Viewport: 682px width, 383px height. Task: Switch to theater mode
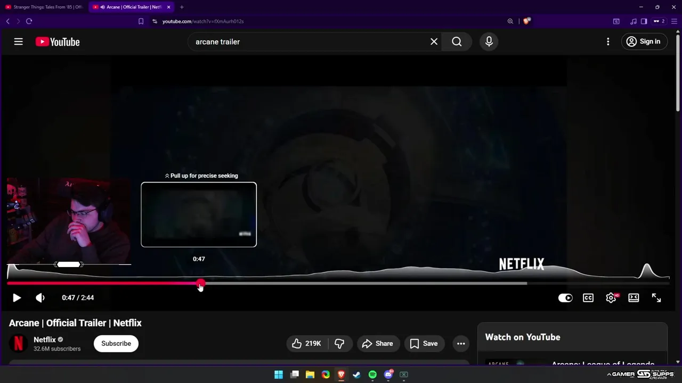tap(634, 298)
